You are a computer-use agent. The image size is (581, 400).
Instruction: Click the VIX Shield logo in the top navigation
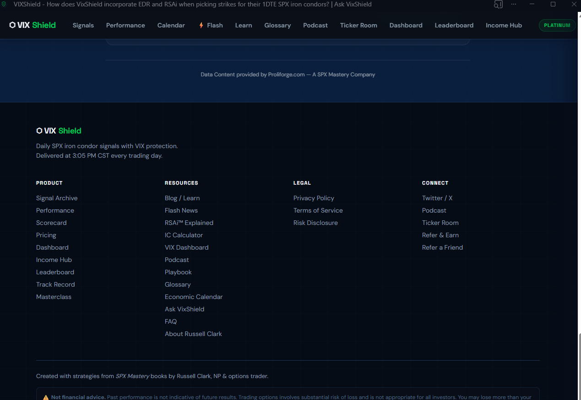[33, 25]
